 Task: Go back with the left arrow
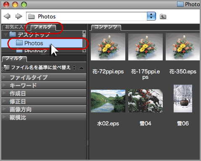[7, 16]
